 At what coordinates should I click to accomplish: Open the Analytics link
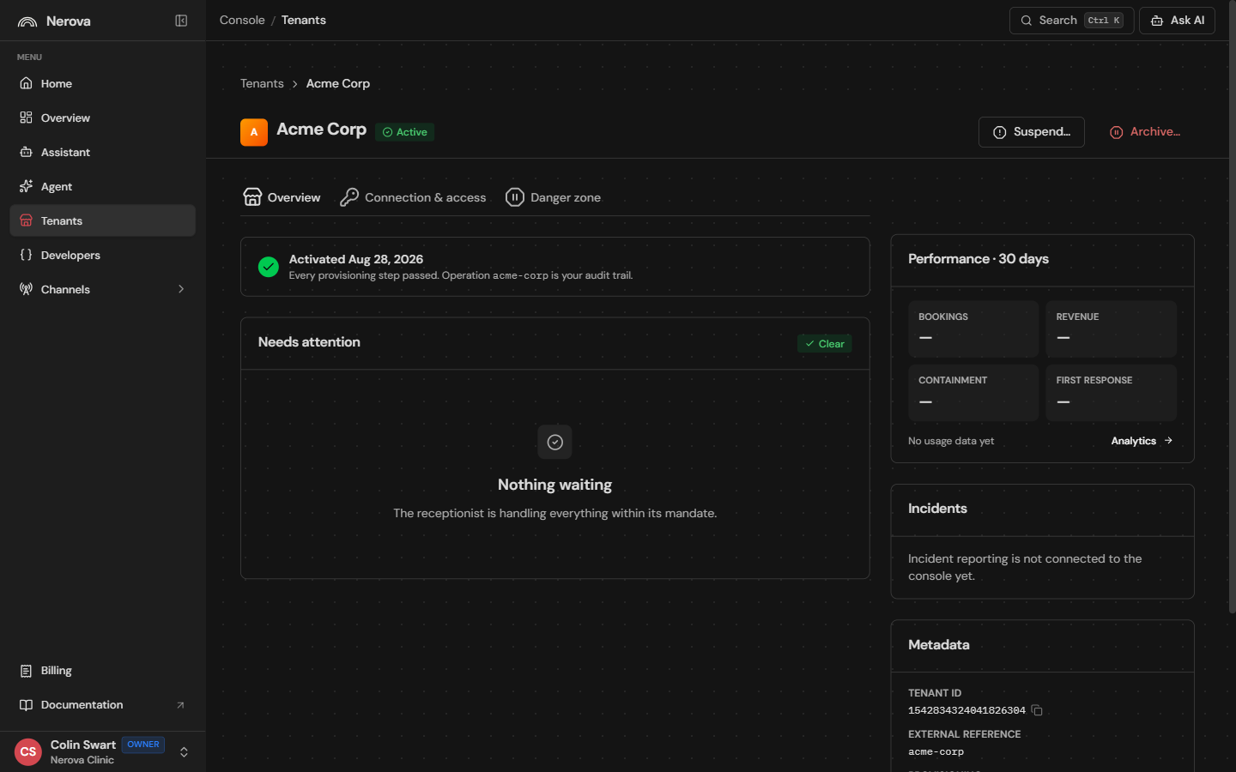pyautogui.click(x=1142, y=441)
